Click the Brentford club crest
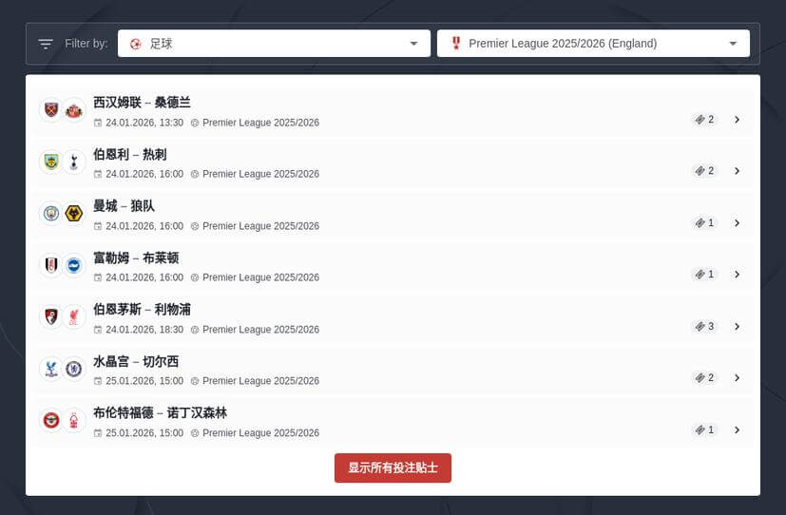The image size is (786, 515). click(x=51, y=420)
